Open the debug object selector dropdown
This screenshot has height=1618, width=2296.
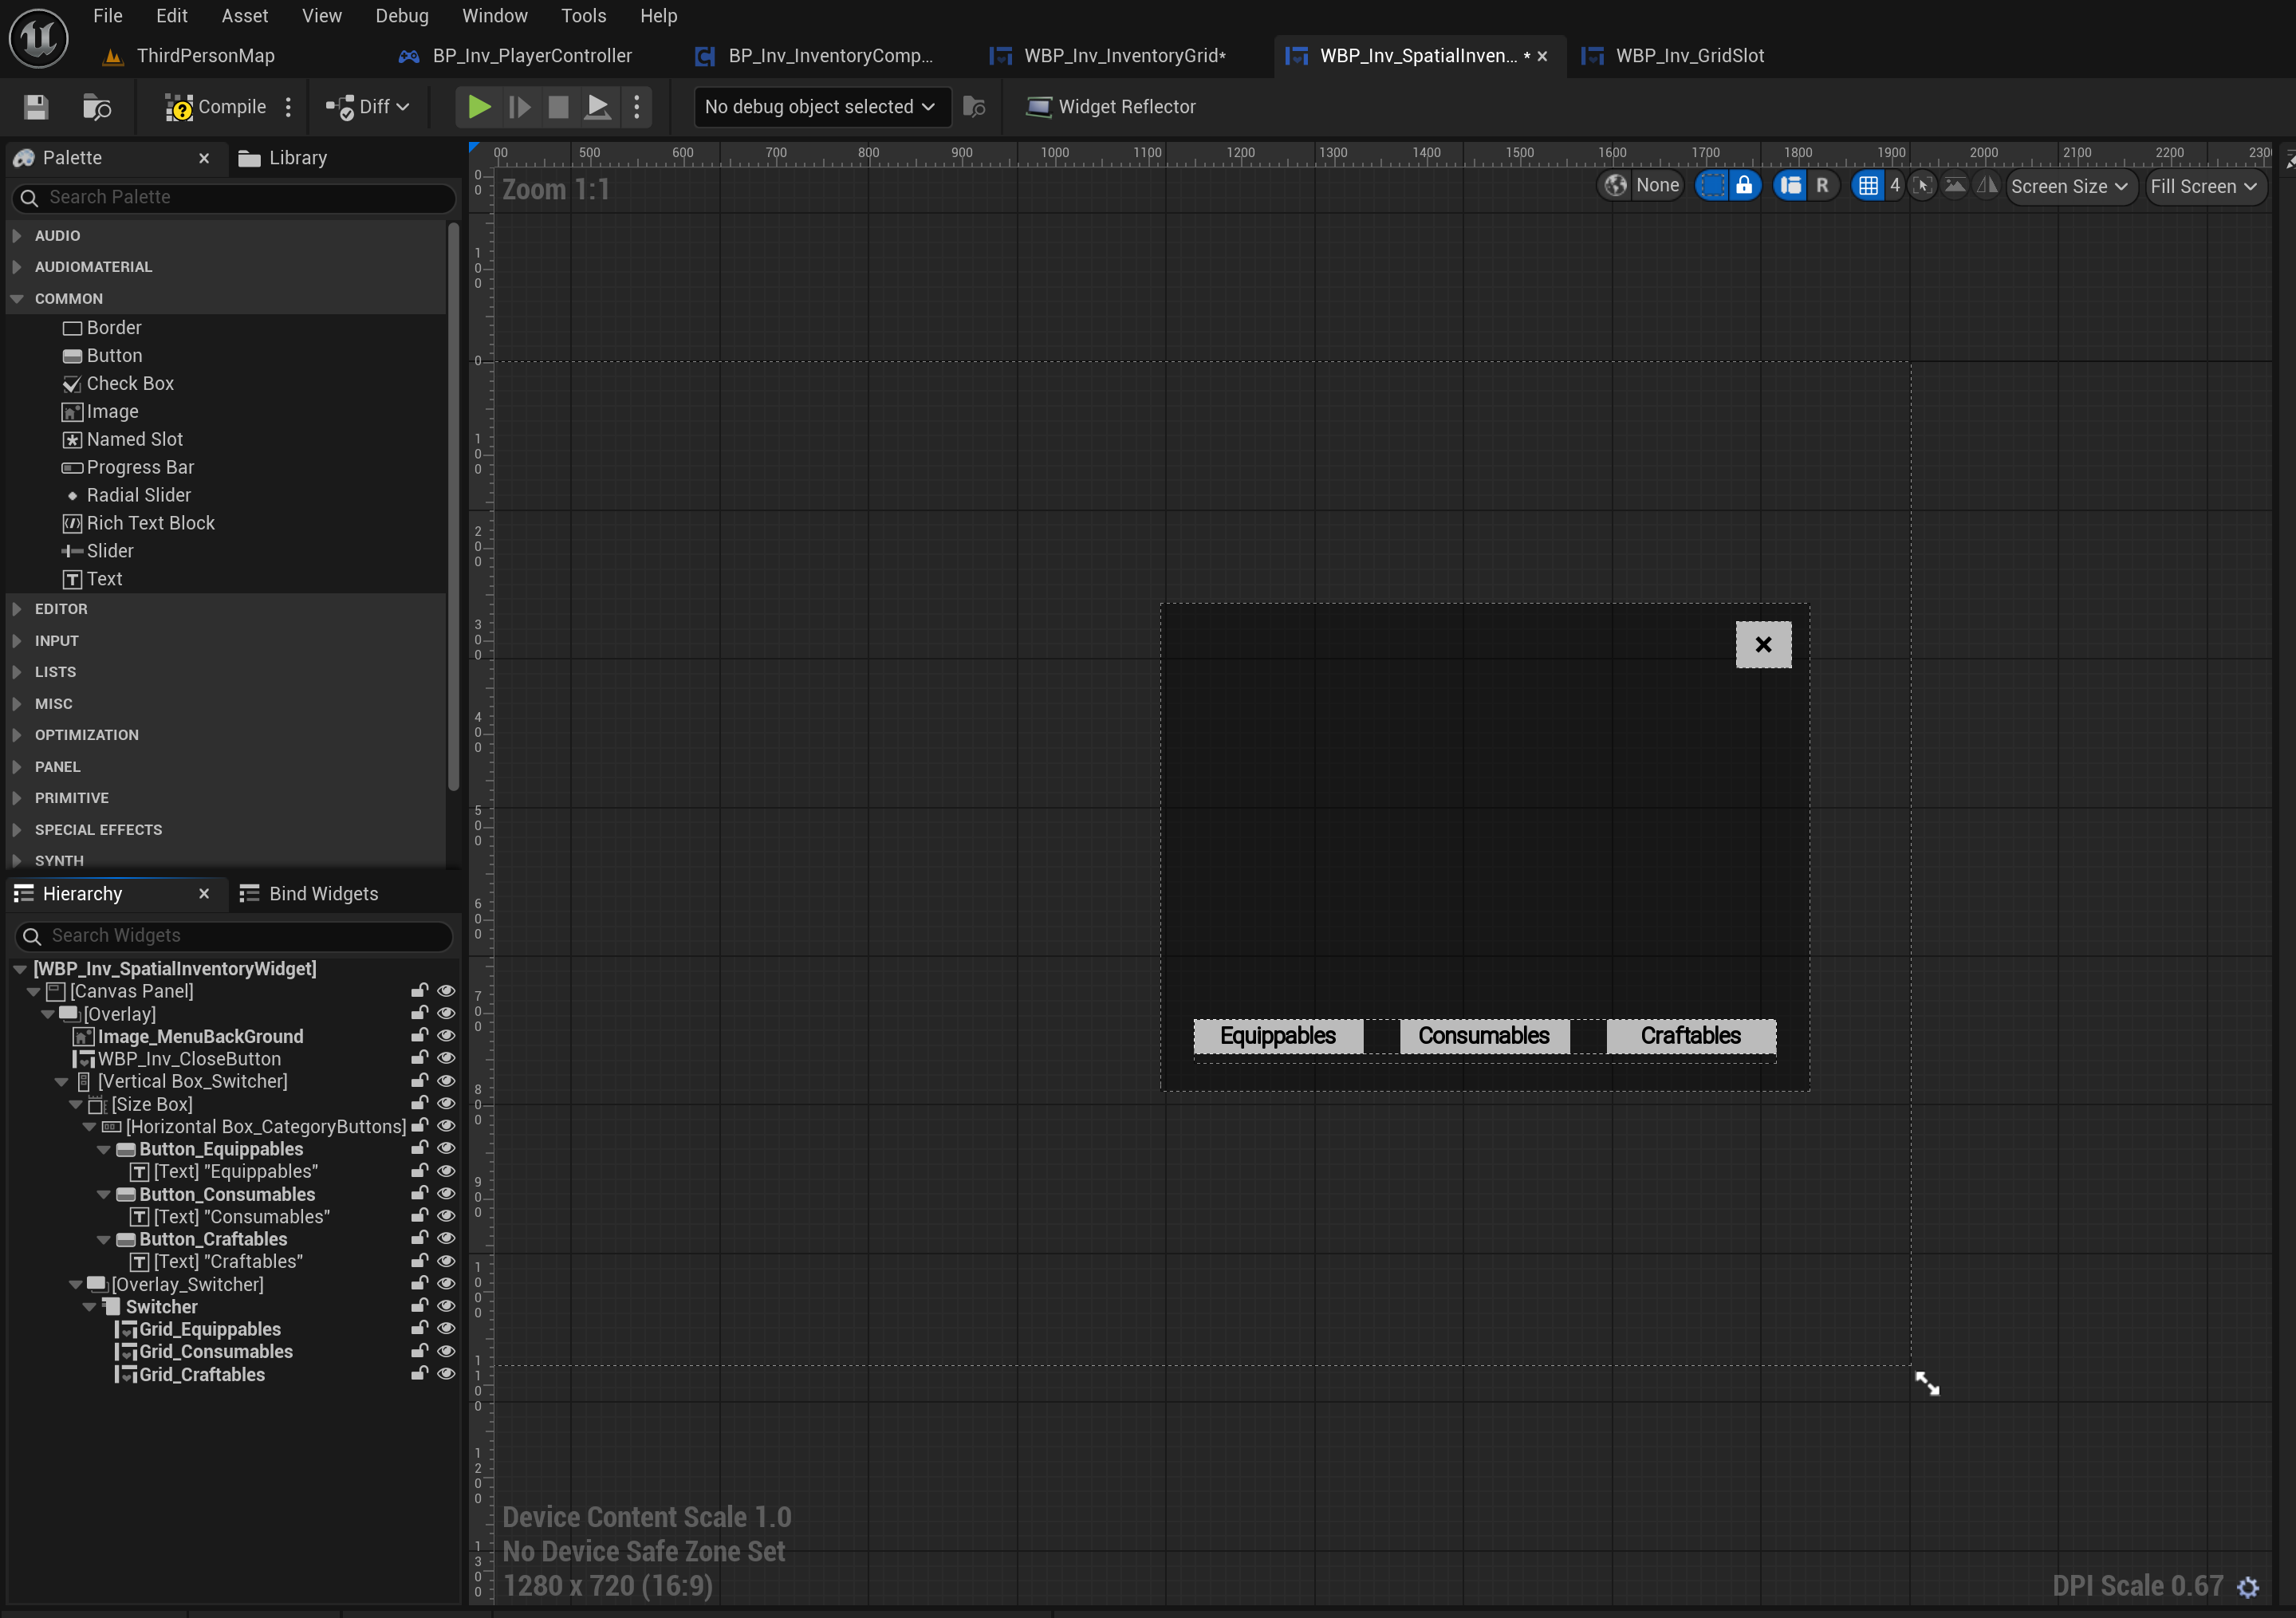[820, 107]
